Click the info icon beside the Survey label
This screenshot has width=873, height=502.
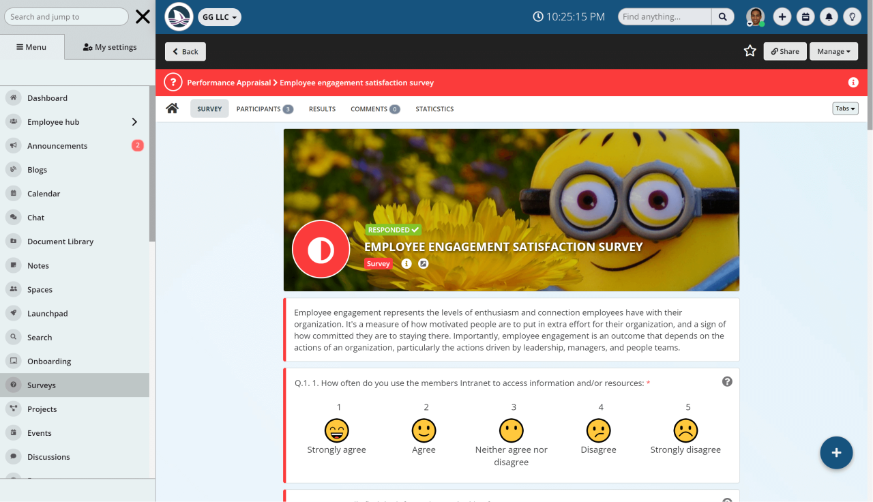406,263
